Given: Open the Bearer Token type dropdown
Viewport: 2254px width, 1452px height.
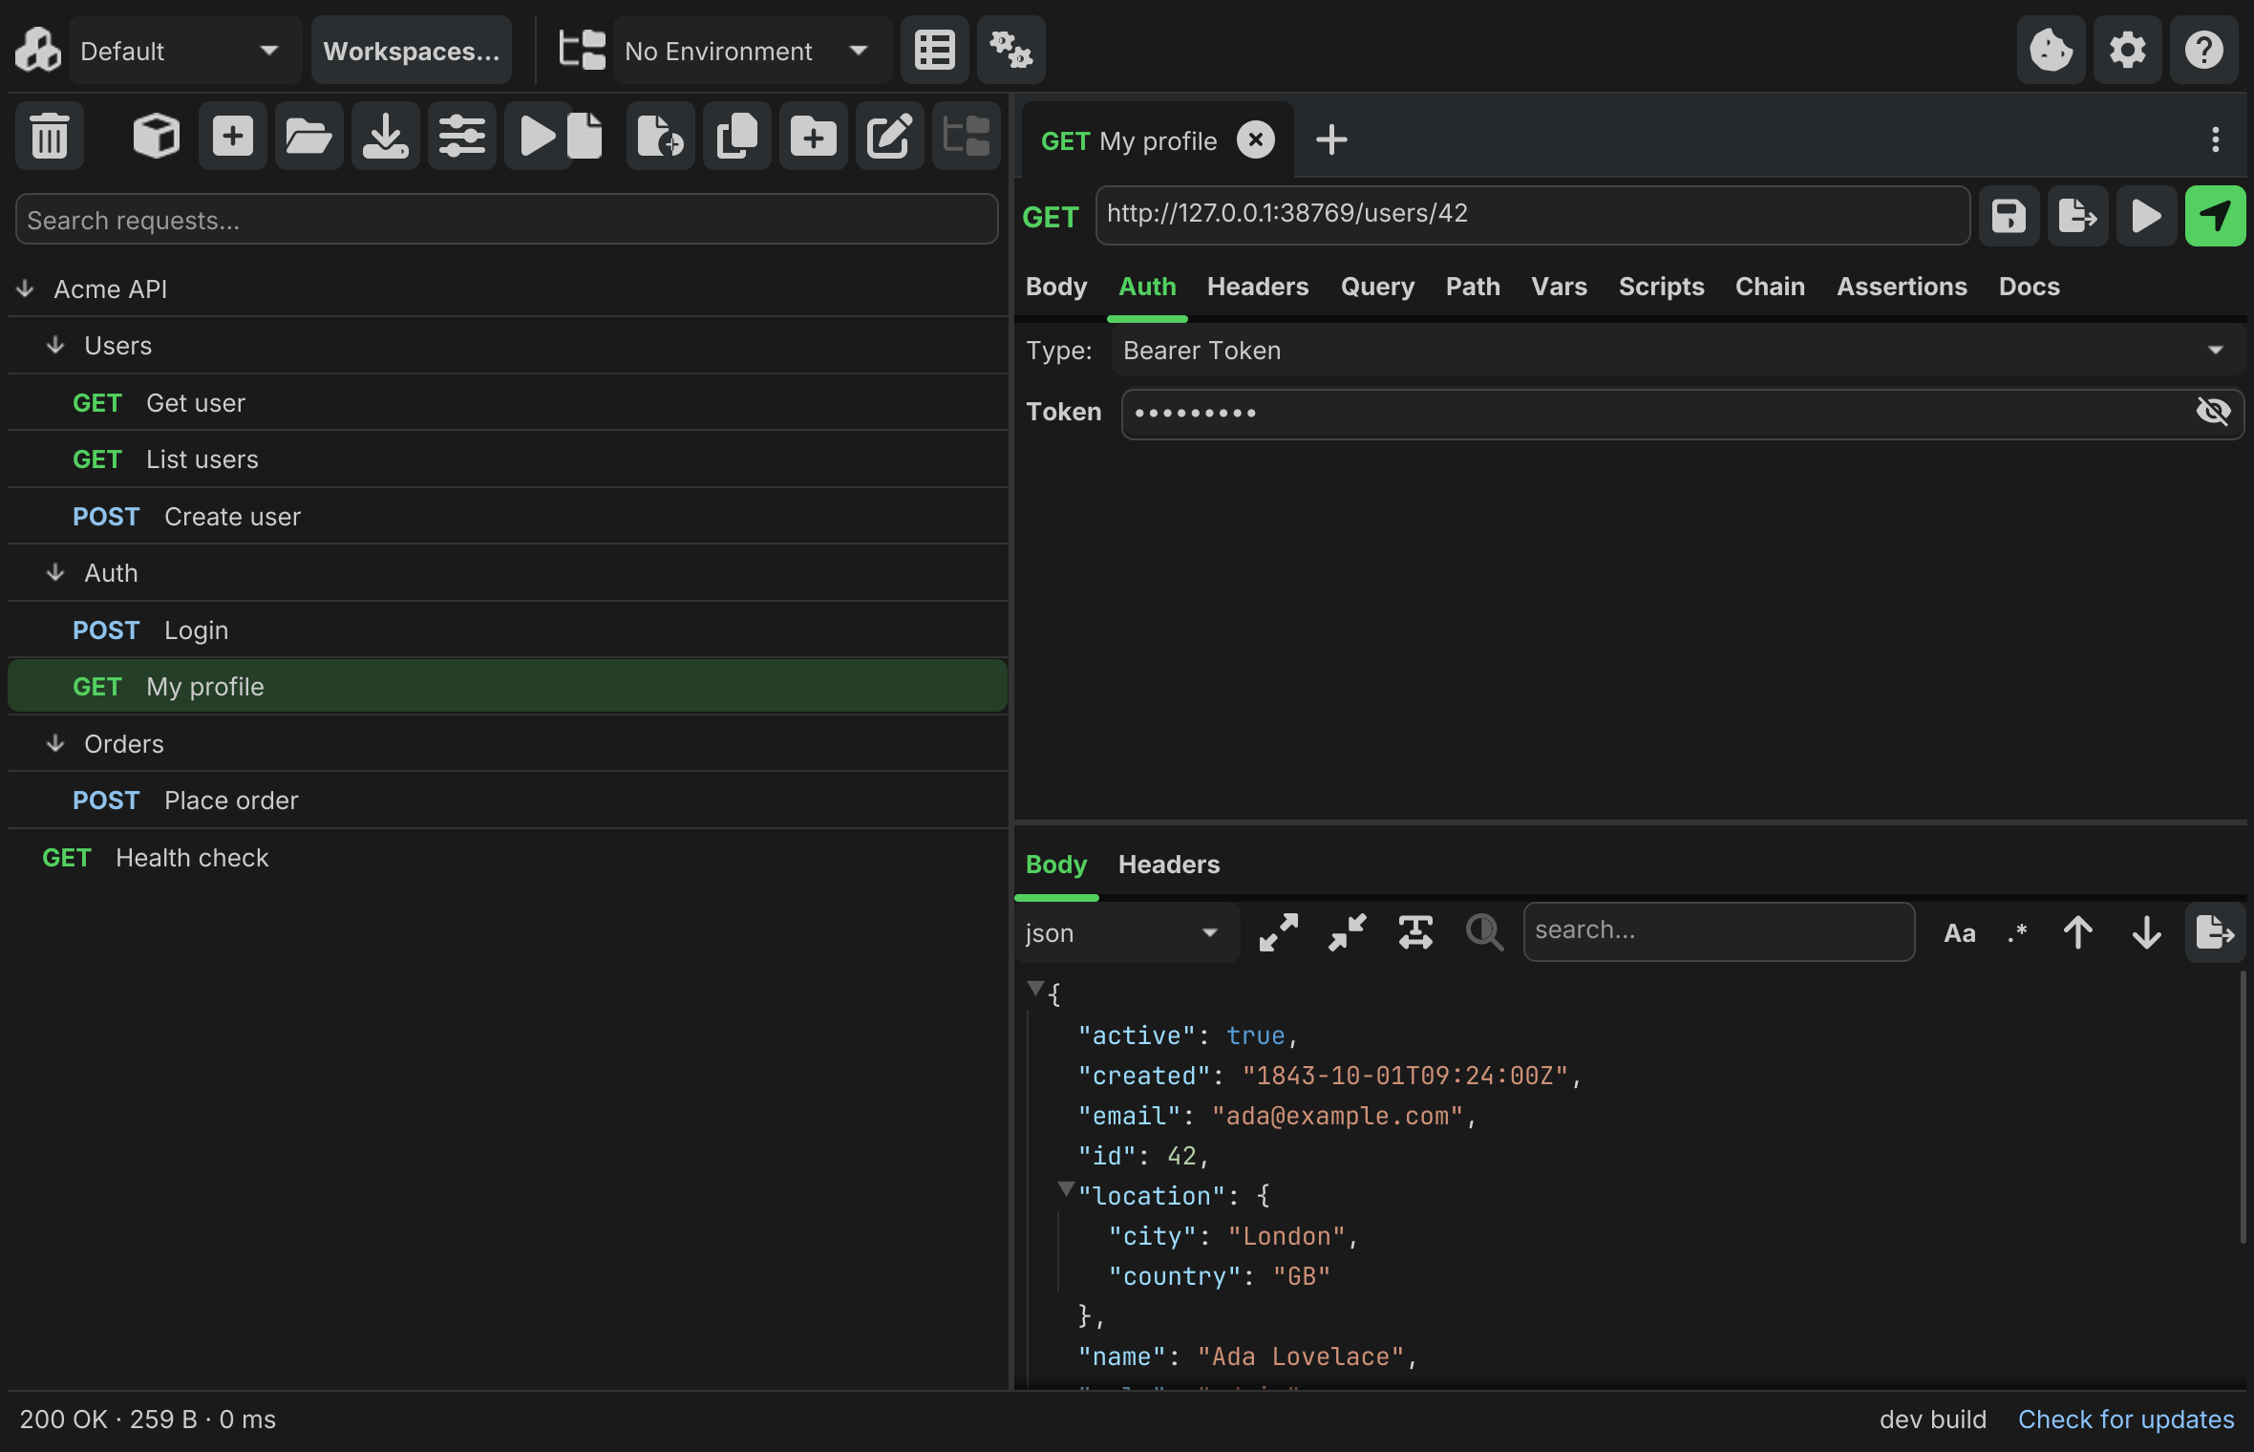Looking at the screenshot, I should pos(1678,351).
